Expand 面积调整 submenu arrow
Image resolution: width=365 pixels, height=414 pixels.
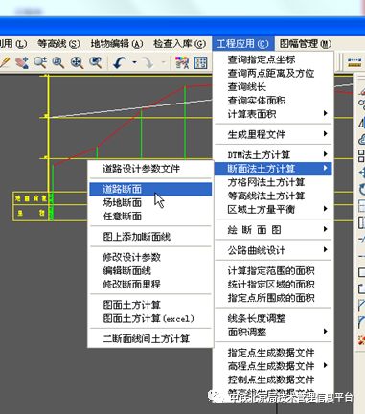coord(325,332)
